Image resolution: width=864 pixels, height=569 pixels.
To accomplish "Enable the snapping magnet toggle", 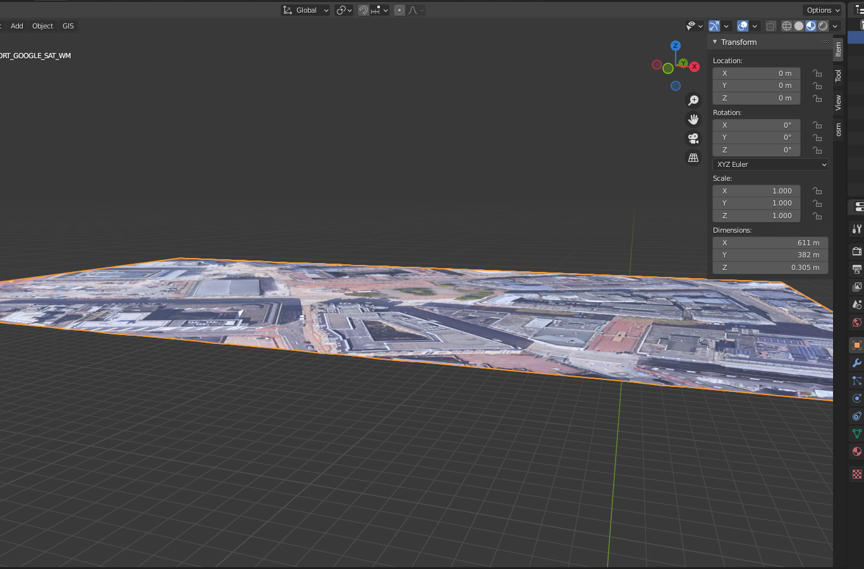I will [x=363, y=9].
